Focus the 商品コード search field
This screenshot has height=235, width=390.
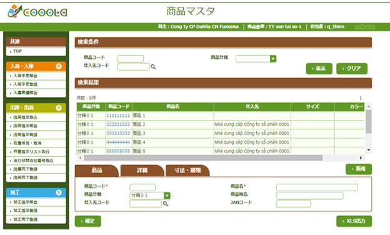[131, 59]
